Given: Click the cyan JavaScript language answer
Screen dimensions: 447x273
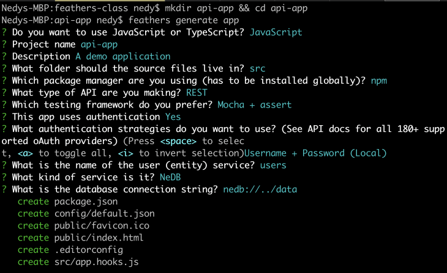Looking at the screenshot, I should (276, 32).
